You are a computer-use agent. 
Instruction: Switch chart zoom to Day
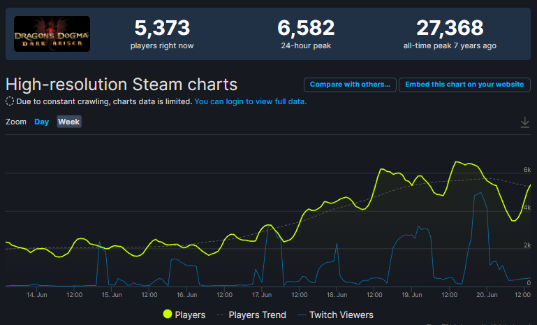pyautogui.click(x=42, y=122)
